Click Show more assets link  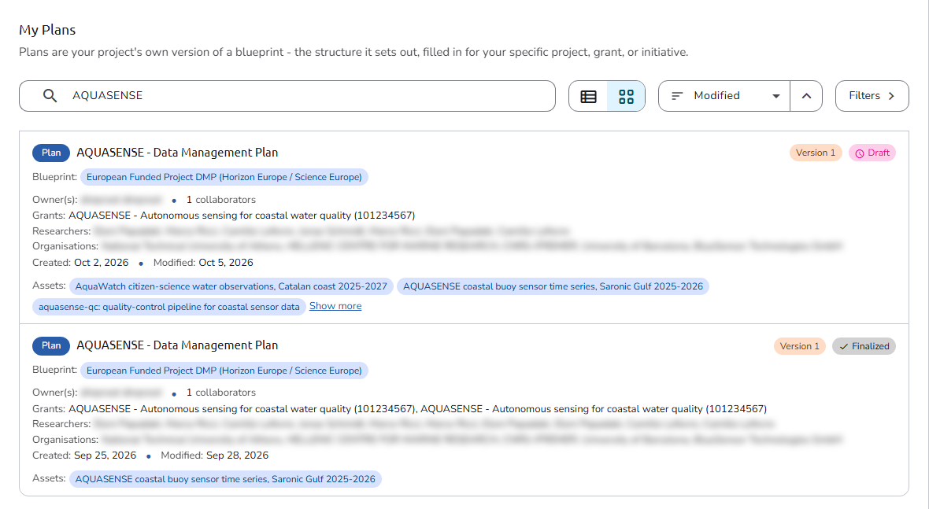[335, 306]
